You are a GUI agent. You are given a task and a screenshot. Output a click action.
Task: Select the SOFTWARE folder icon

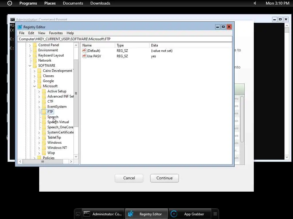[35, 66]
